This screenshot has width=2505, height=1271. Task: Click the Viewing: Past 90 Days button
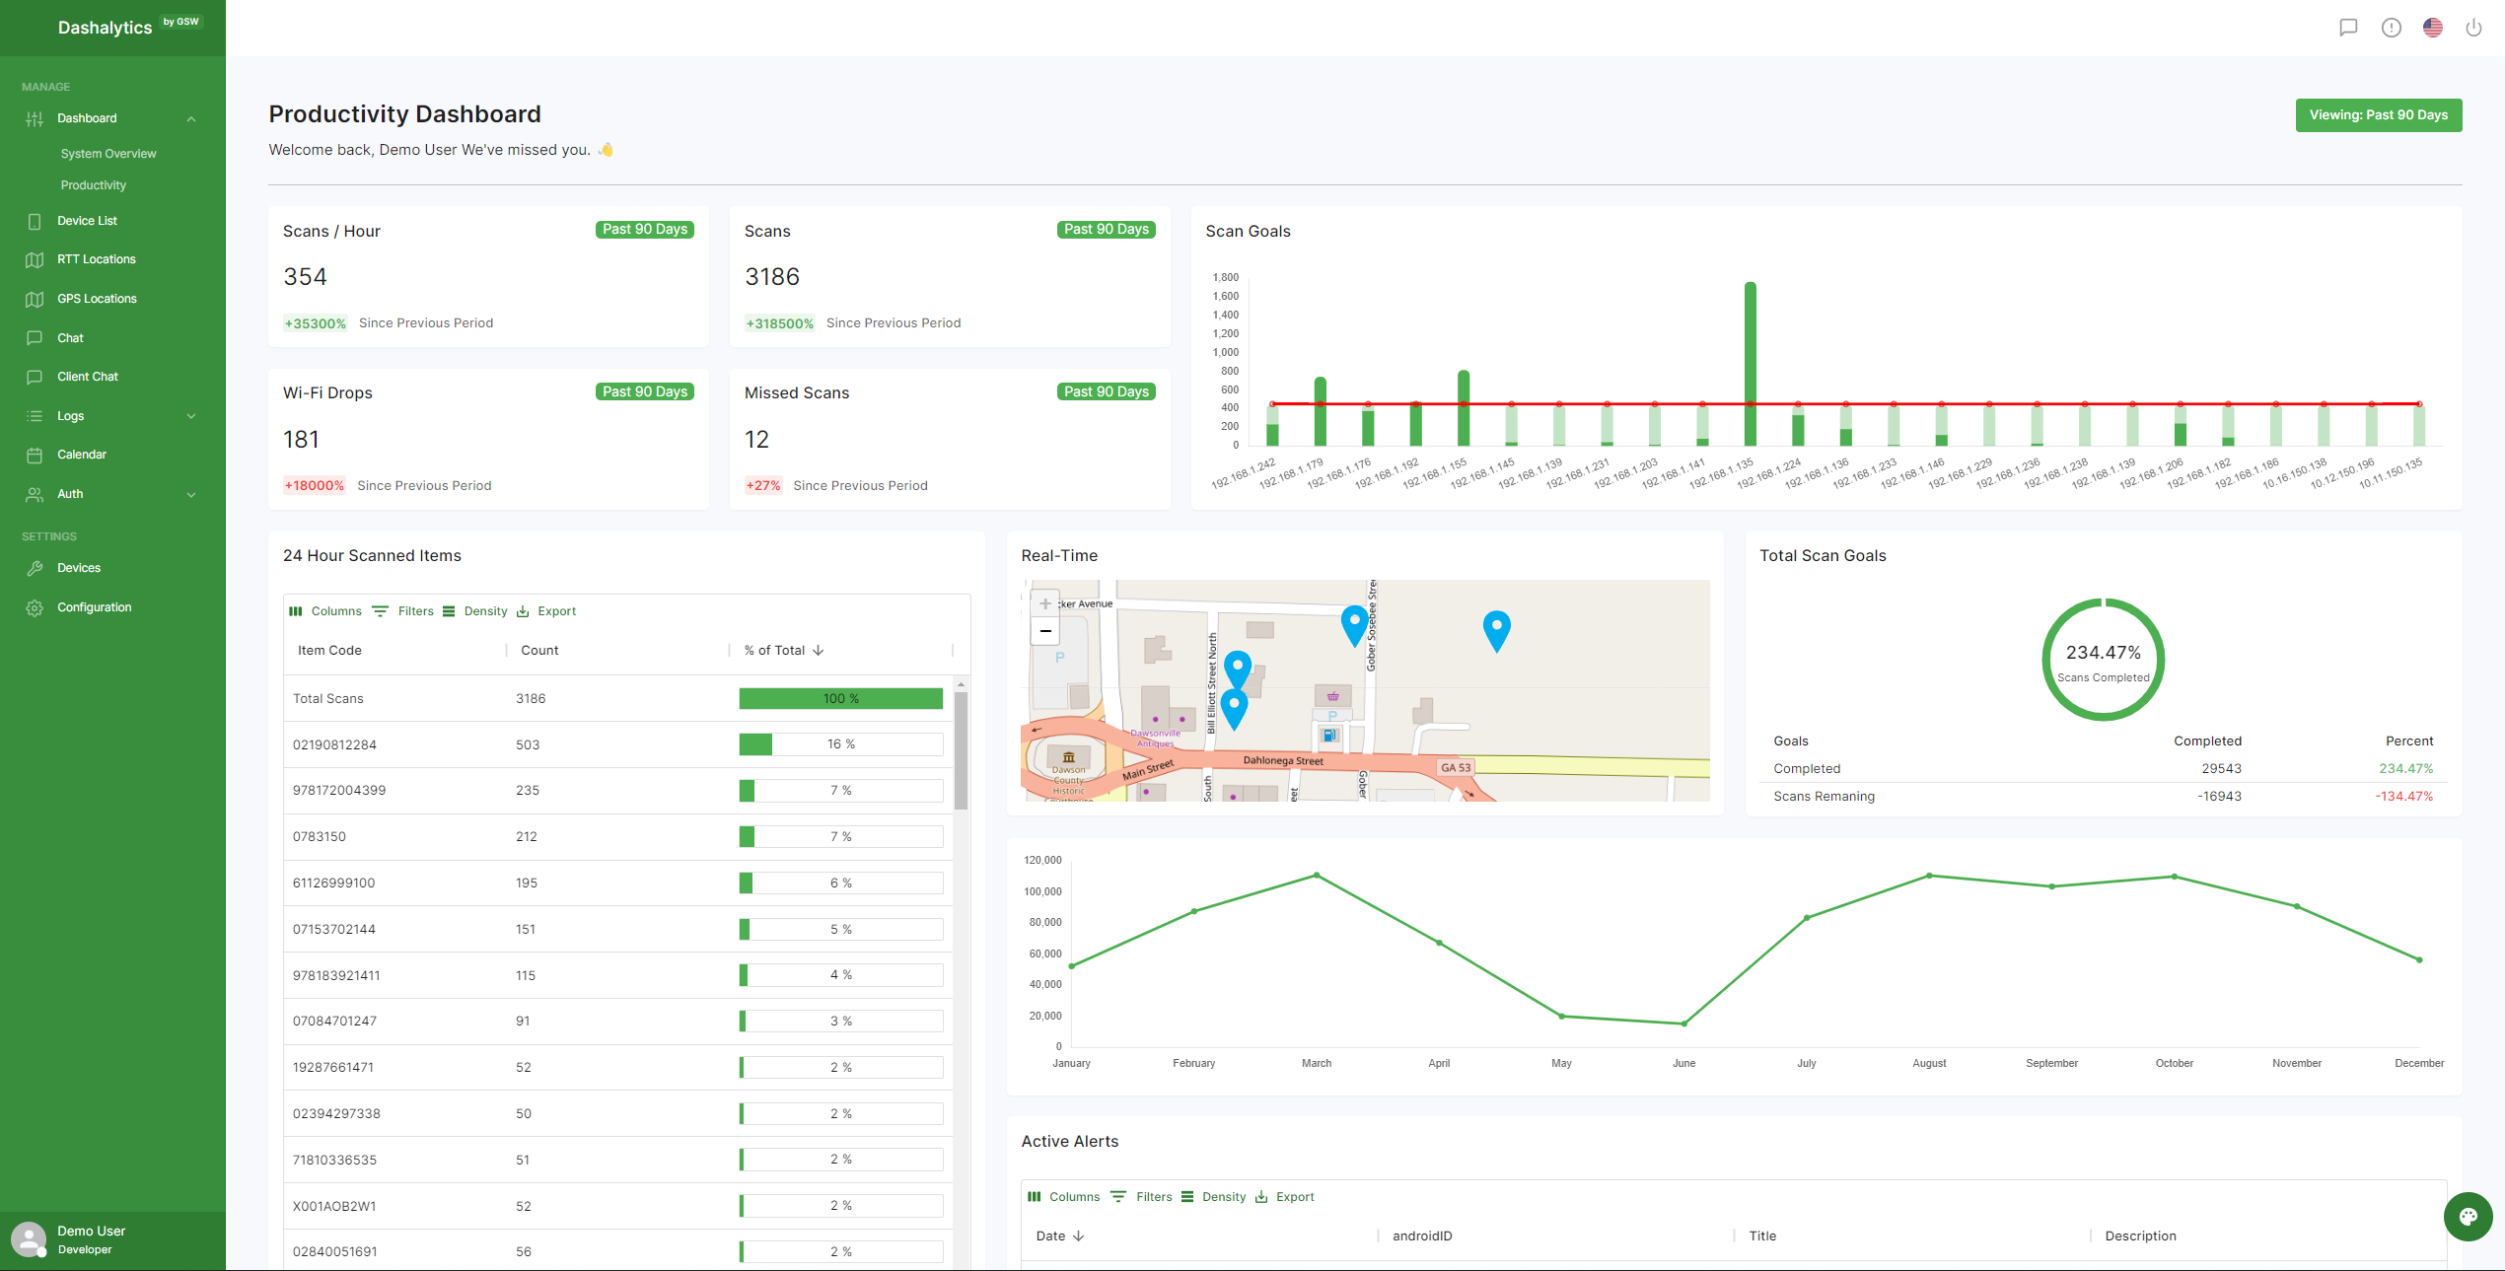point(2378,114)
